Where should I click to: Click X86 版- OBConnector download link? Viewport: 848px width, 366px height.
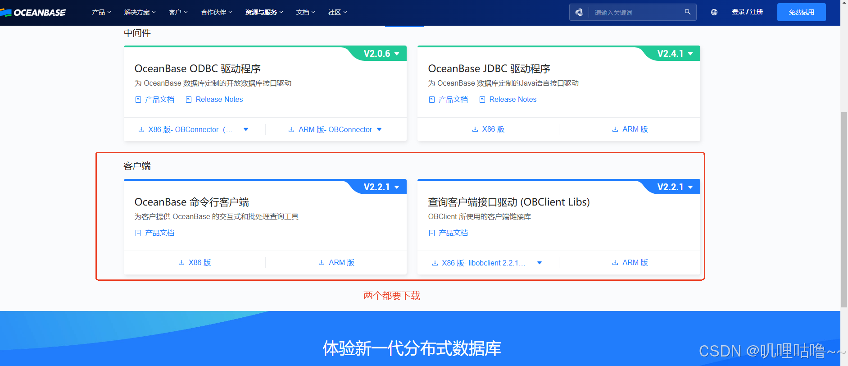(x=190, y=130)
